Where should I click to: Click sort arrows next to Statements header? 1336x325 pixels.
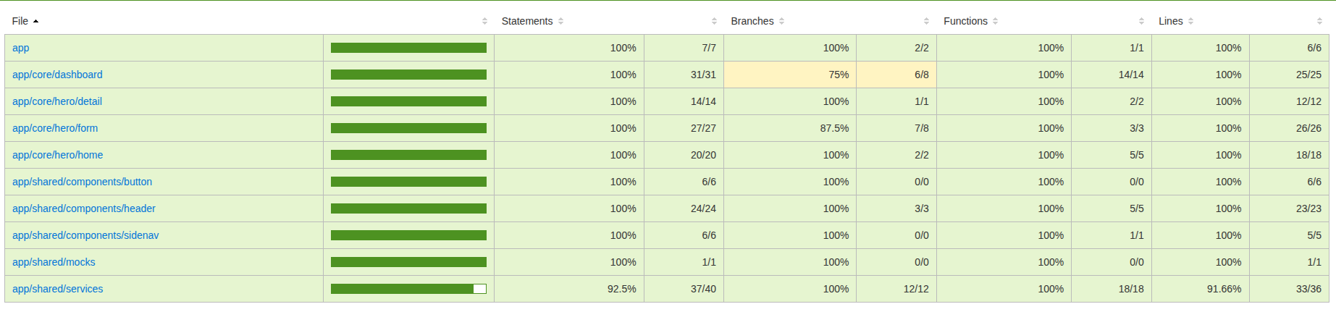point(560,21)
